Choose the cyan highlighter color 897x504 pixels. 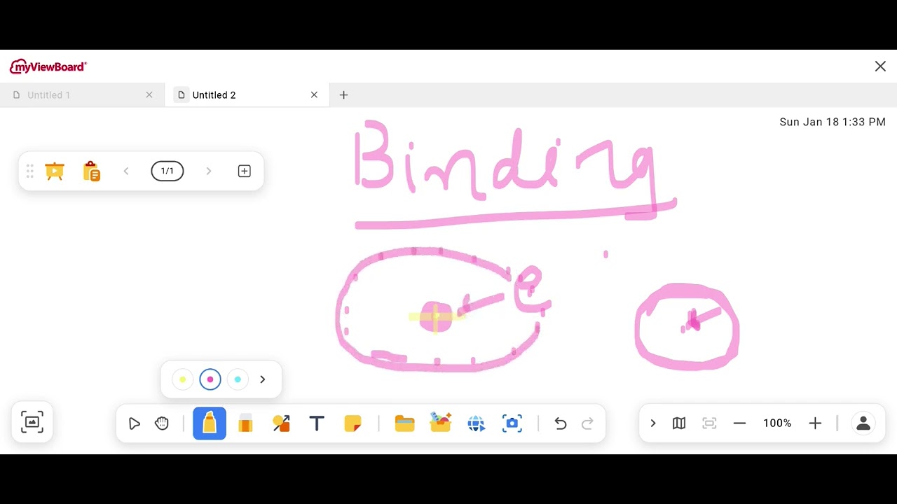click(x=238, y=379)
